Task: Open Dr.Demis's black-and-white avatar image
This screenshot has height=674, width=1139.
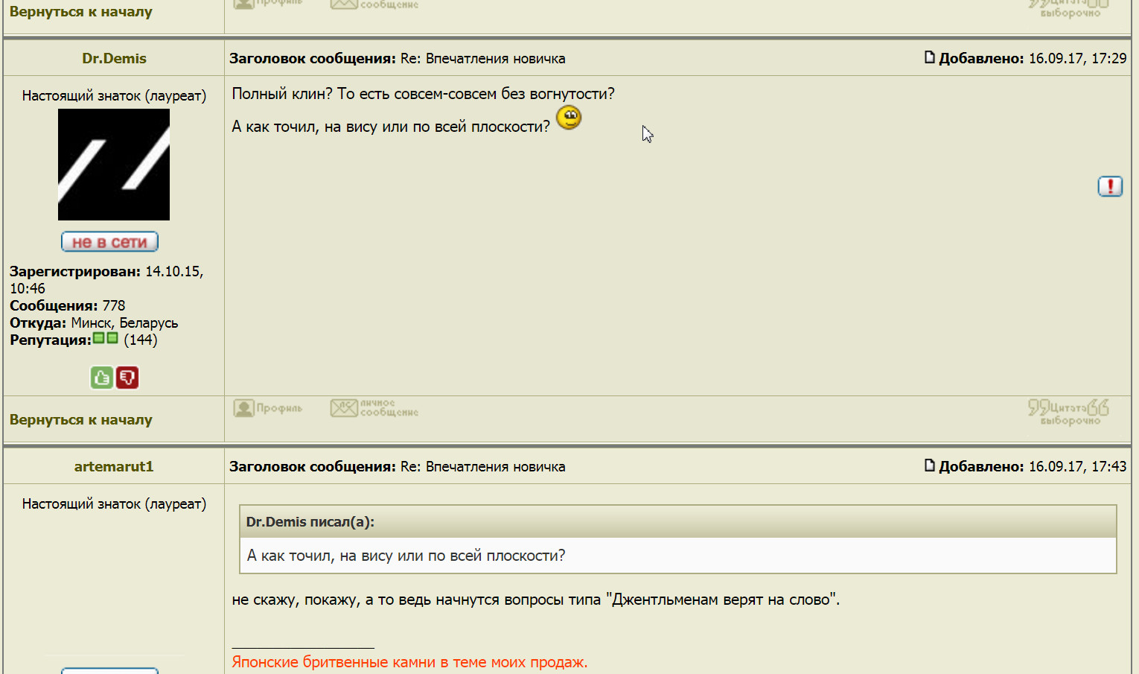Action: point(114,165)
